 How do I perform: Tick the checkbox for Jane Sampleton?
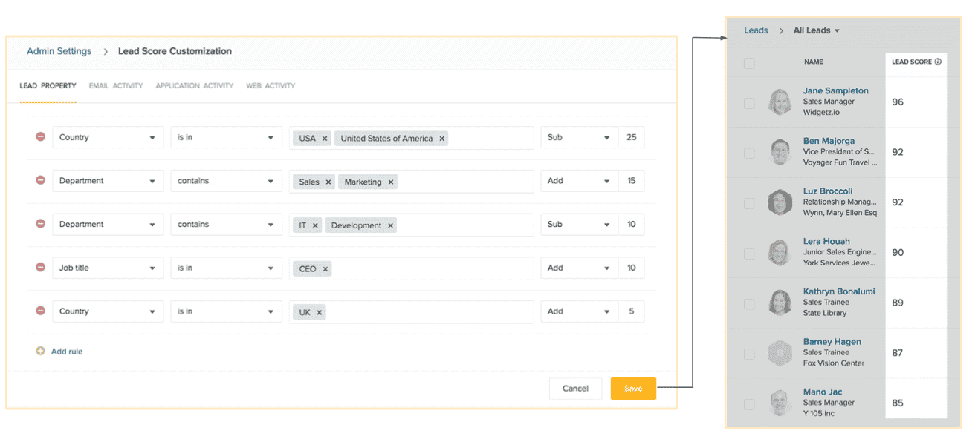749,103
